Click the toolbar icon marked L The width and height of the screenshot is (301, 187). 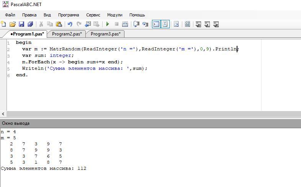[207, 24]
